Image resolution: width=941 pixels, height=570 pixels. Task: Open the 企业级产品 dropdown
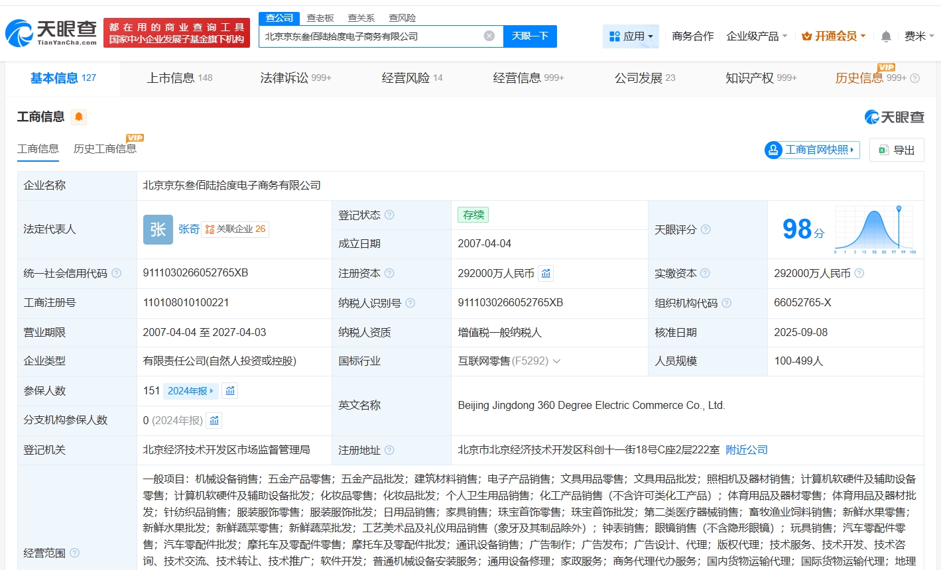pyautogui.click(x=757, y=36)
